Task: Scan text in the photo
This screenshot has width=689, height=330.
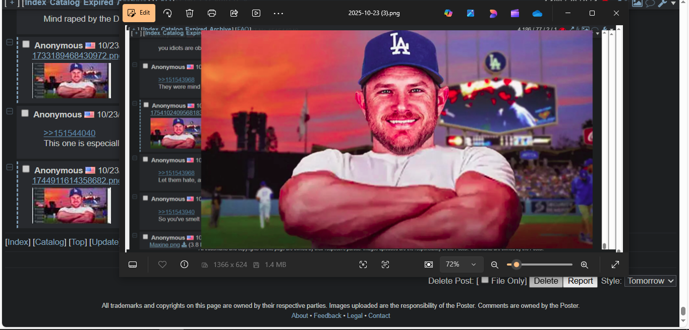Action: (x=385, y=265)
